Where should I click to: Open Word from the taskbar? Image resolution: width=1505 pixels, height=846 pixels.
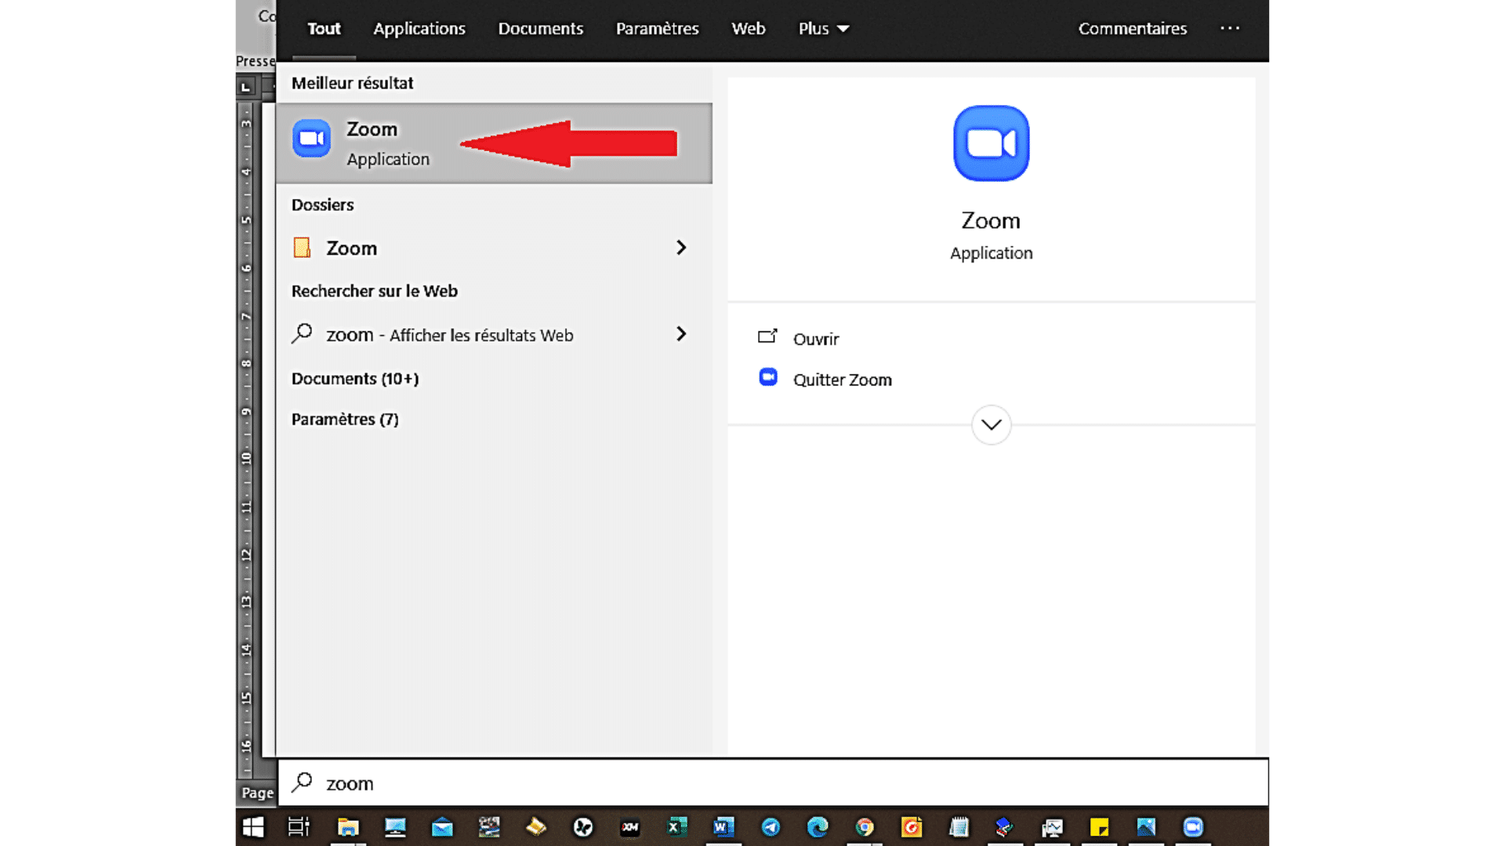point(723,827)
